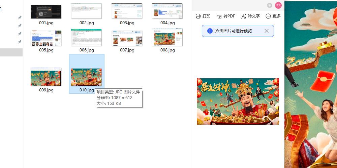
Task: Click the preview image in details pane
Action: coord(238,101)
